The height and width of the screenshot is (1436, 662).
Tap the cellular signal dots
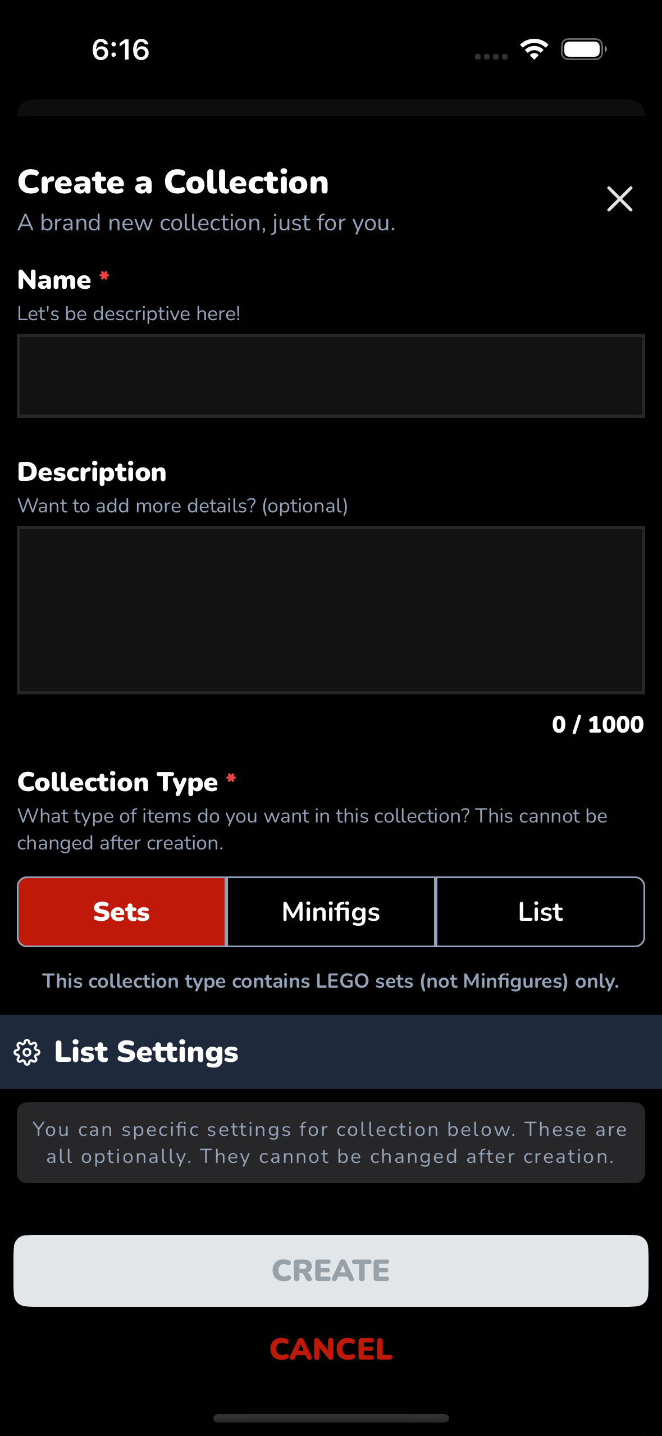click(x=491, y=57)
